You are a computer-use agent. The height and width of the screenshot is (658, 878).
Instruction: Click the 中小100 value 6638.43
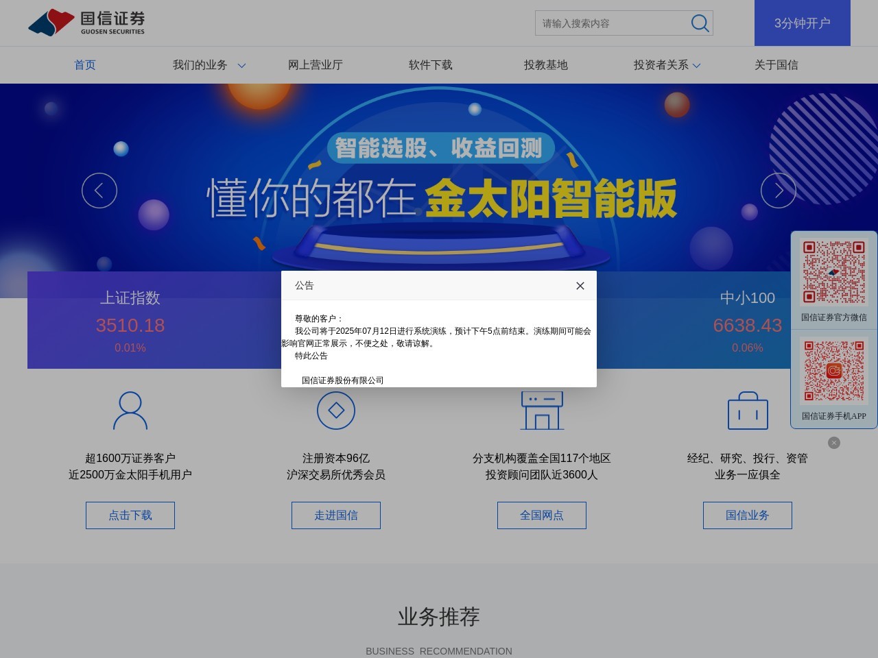[x=748, y=326]
